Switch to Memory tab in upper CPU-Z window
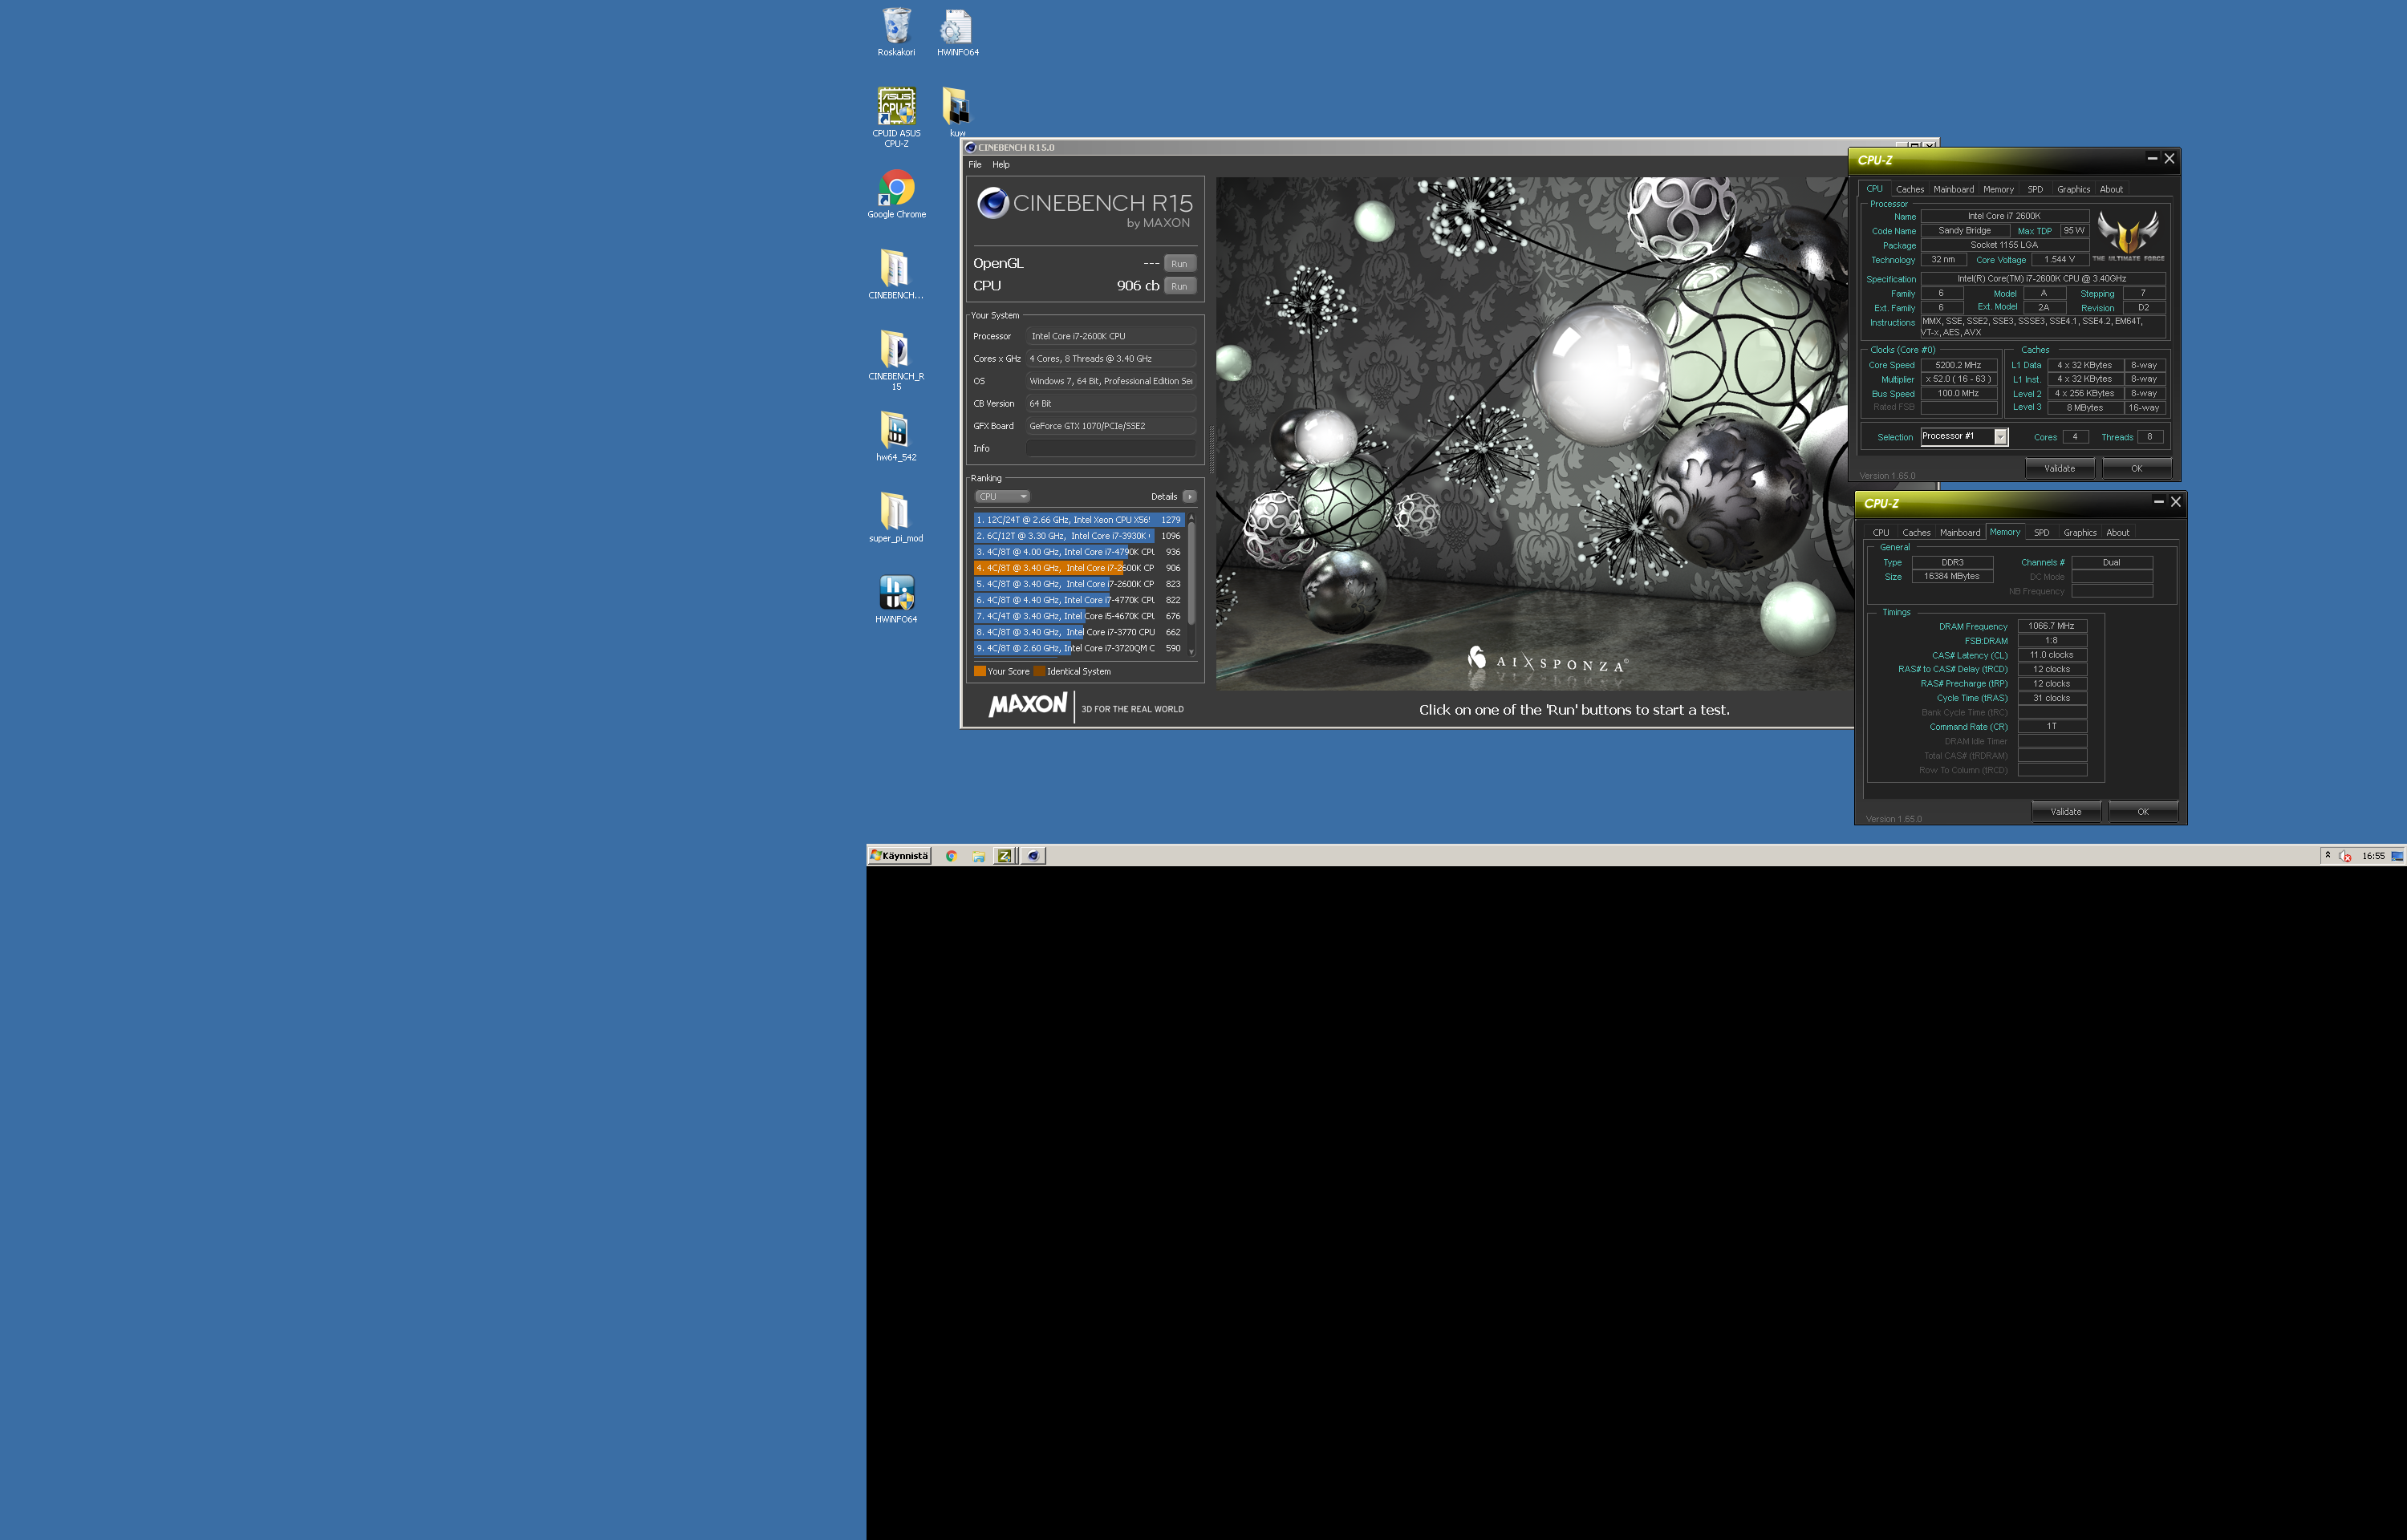Viewport: 2407px width, 1540px height. [1998, 189]
